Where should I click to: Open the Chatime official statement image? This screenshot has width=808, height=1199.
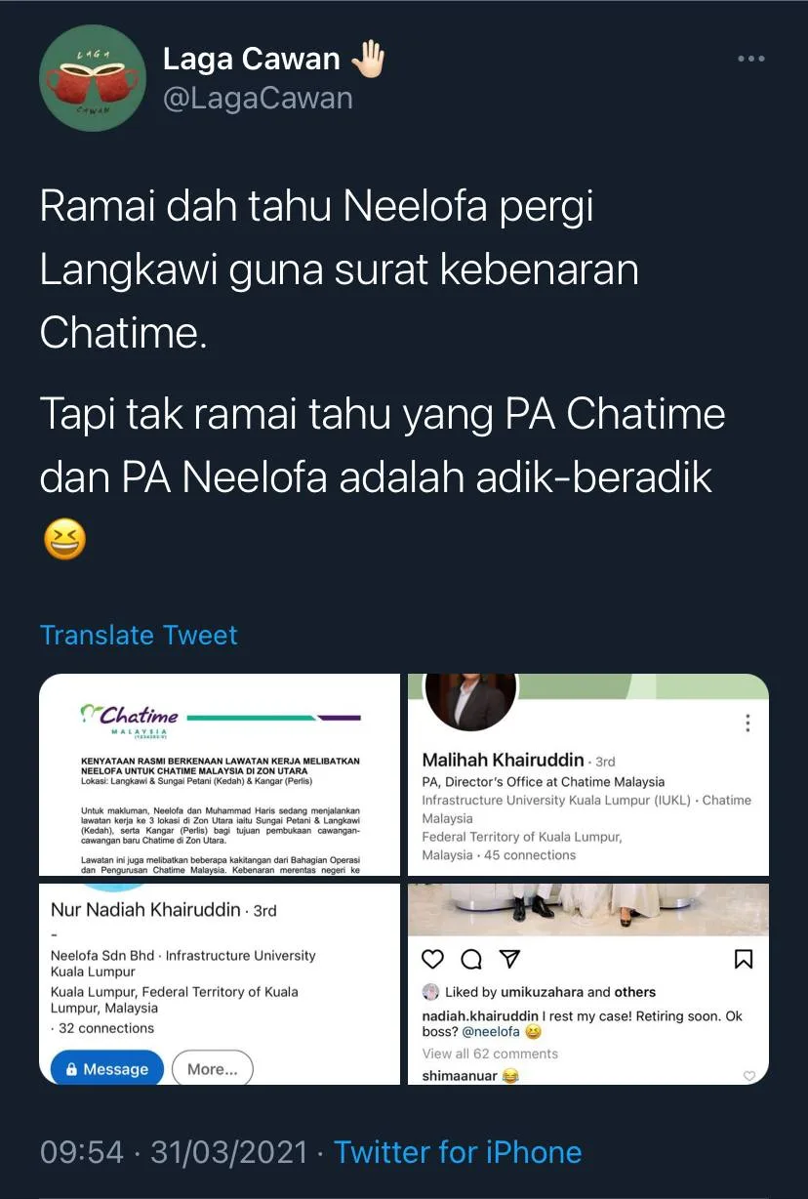220,774
